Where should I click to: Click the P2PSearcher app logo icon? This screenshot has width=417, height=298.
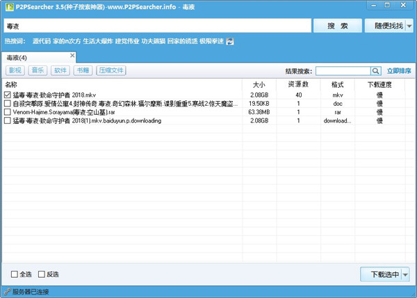(x=10, y=7)
